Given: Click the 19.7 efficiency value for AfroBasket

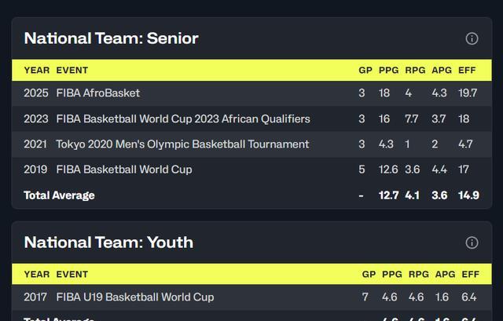Looking at the screenshot, I should (468, 93).
